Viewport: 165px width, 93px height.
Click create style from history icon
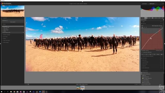[x=23, y=33]
